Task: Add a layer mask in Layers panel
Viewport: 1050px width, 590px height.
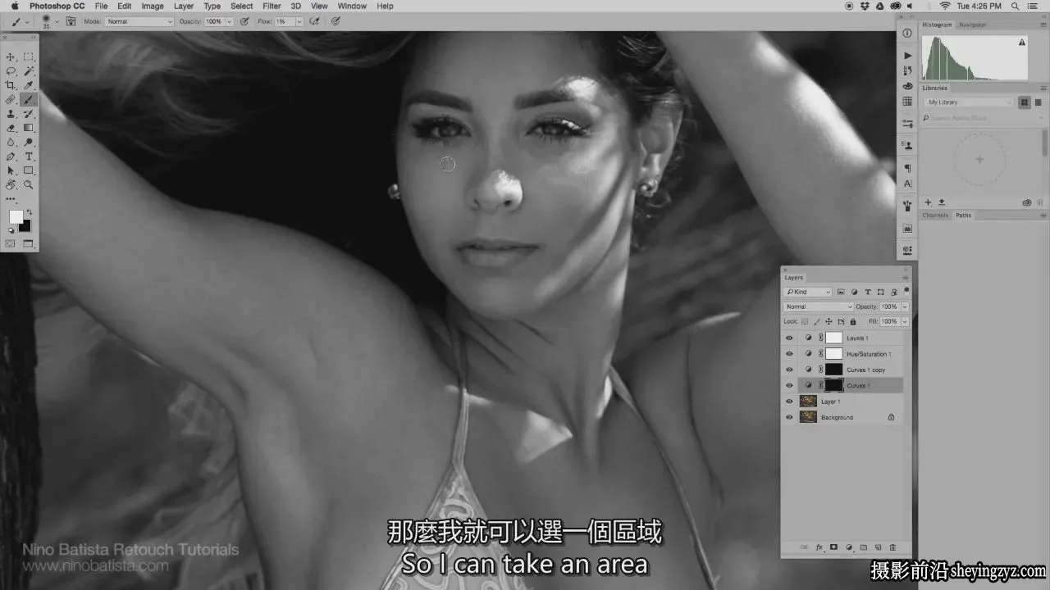Action: point(833,547)
